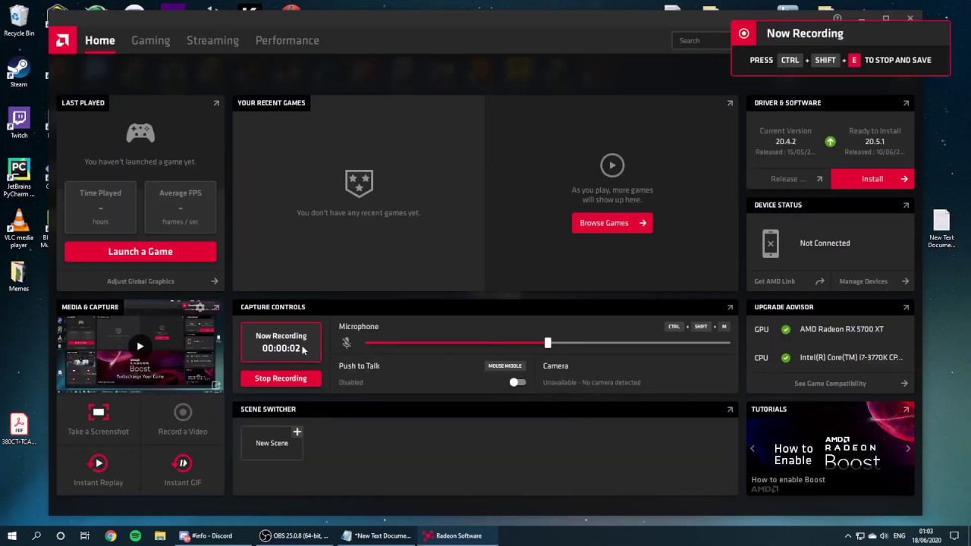
Task: Expand the Upgrade Advisor panel
Action: (x=906, y=307)
